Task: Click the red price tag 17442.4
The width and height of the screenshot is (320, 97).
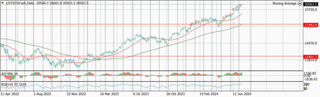Action: coord(311,25)
